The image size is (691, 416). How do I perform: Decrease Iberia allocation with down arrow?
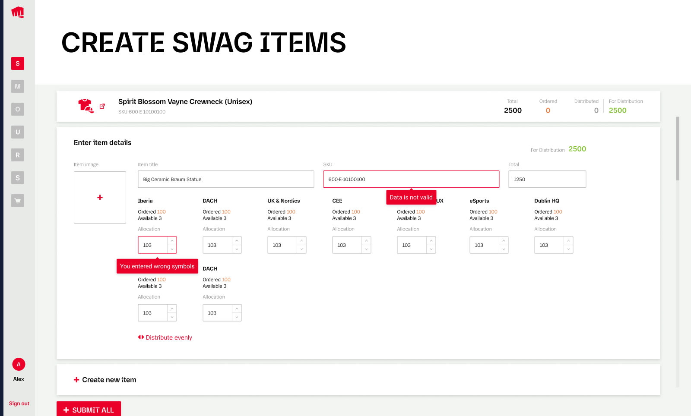172,249
